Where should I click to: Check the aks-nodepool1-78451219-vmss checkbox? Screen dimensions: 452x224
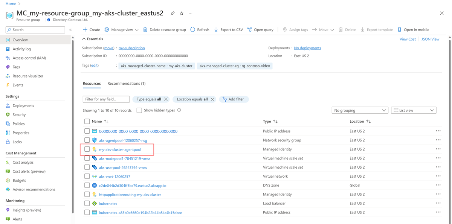[x=87, y=158]
